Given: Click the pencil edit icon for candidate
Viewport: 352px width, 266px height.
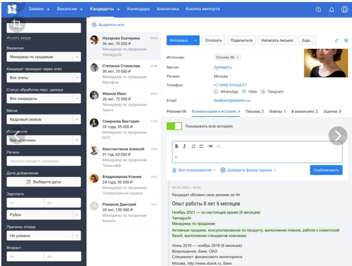Looking at the screenshot, I should (x=336, y=40).
